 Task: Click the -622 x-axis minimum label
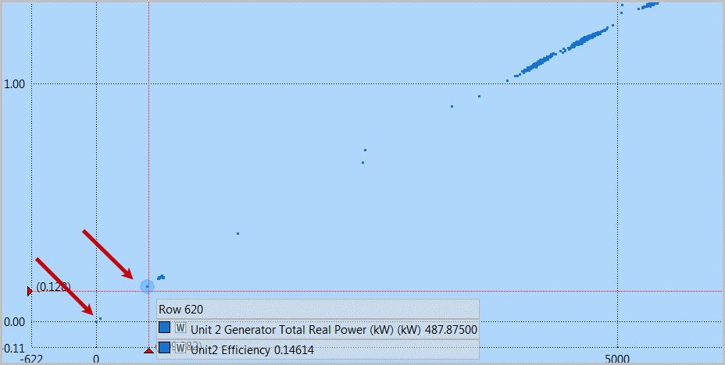[31, 360]
